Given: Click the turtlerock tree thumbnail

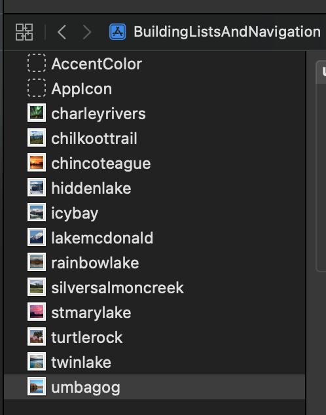Looking at the screenshot, I should 37,336.
